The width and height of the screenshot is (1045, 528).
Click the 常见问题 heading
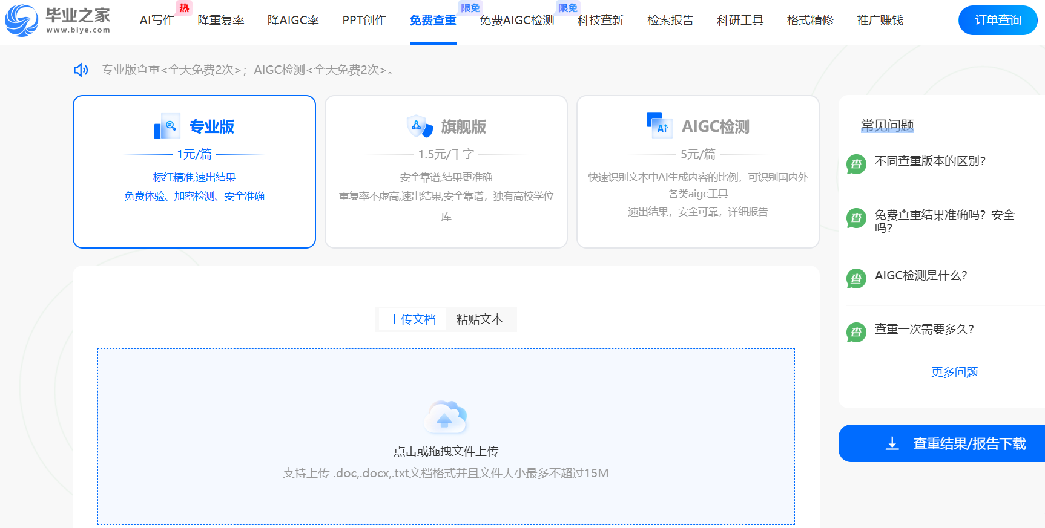(x=888, y=125)
